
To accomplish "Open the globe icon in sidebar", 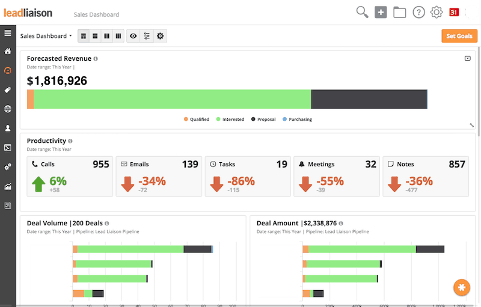I will (8, 109).
